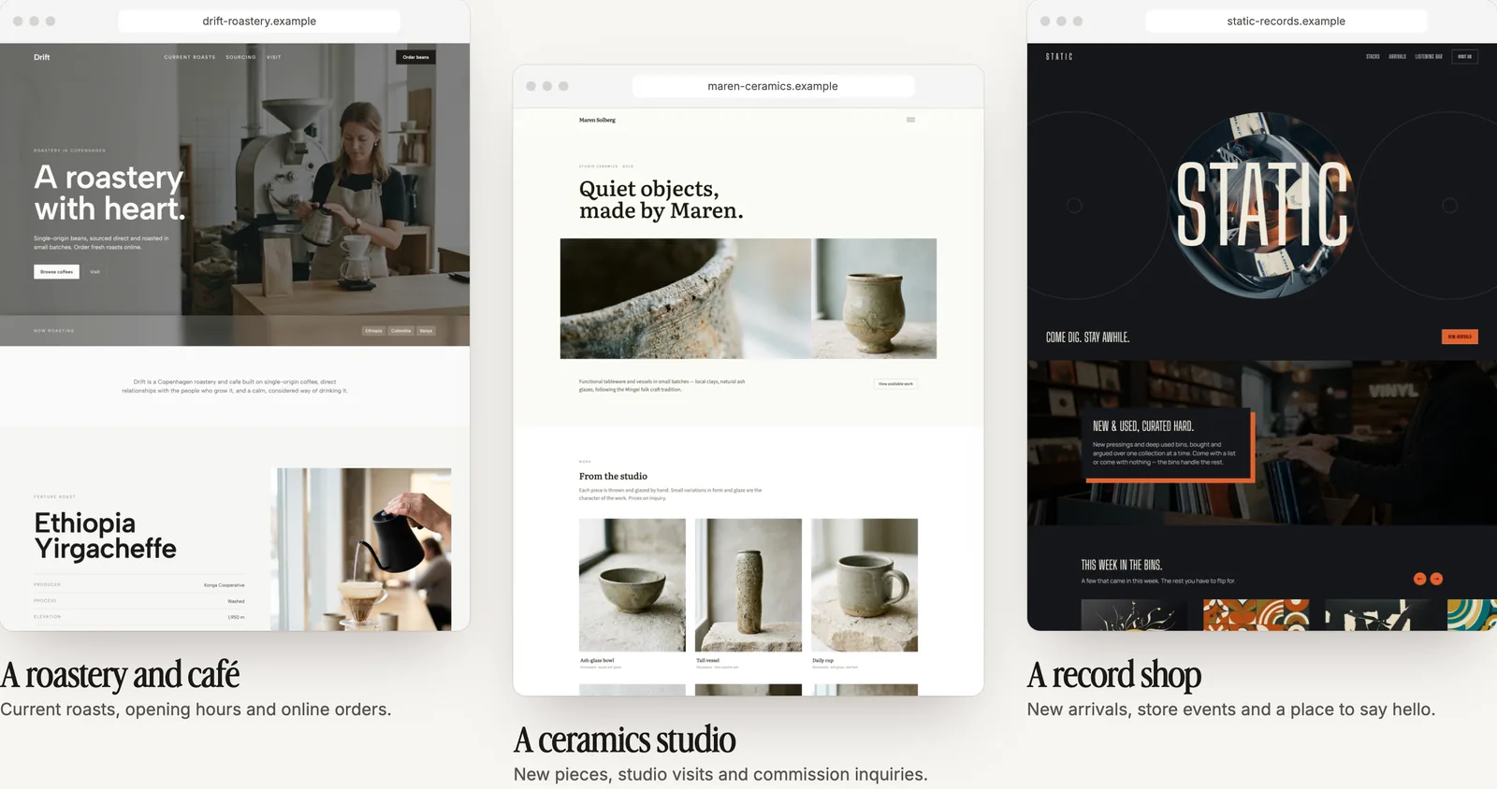The height and width of the screenshot is (789, 1497).
Task: Click the "A ceramics studio" caption
Action: tap(624, 740)
